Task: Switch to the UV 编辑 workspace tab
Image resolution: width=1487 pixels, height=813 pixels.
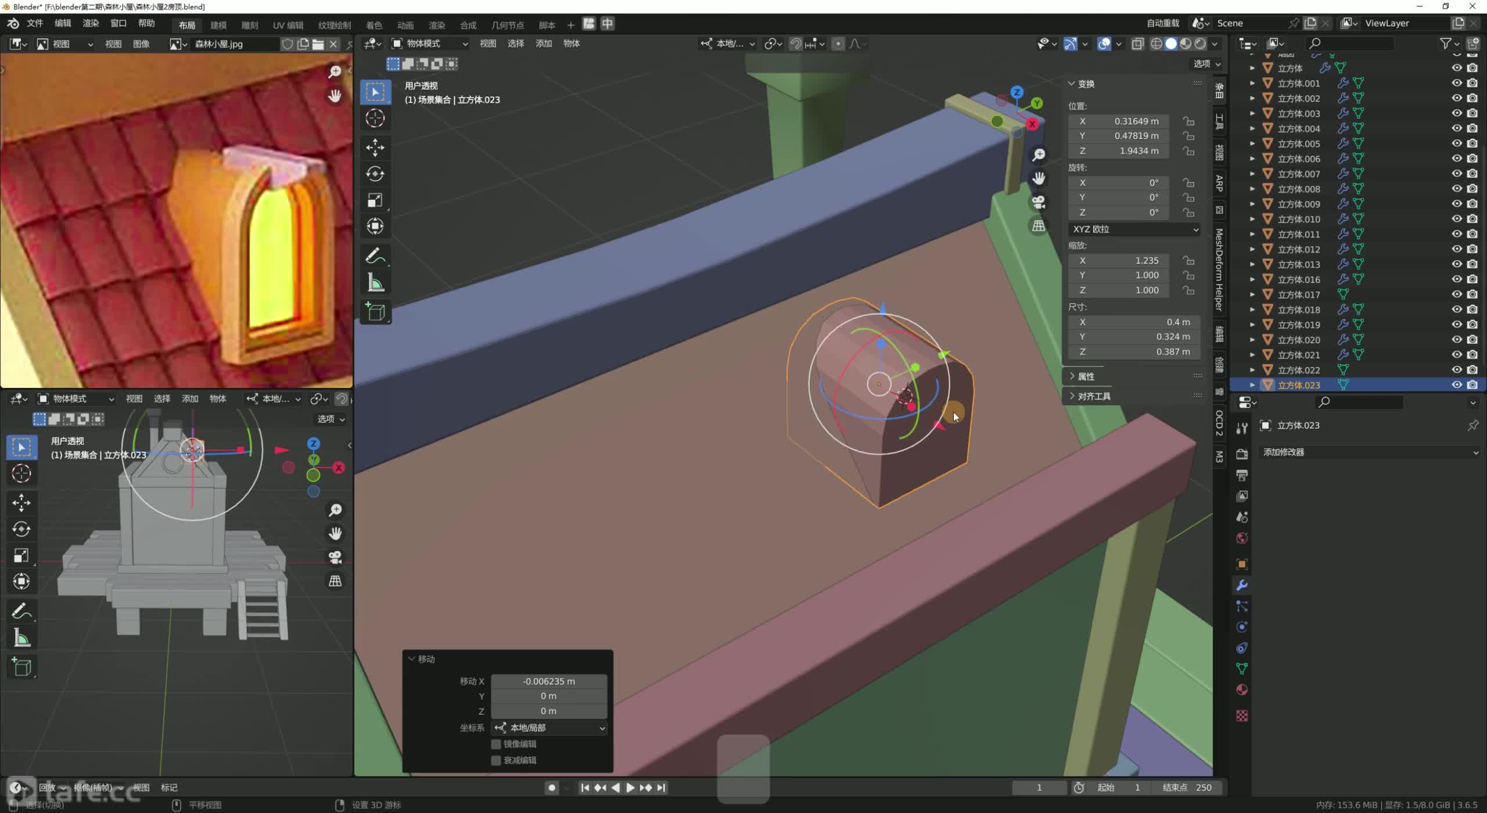Action: [x=288, y=25]
